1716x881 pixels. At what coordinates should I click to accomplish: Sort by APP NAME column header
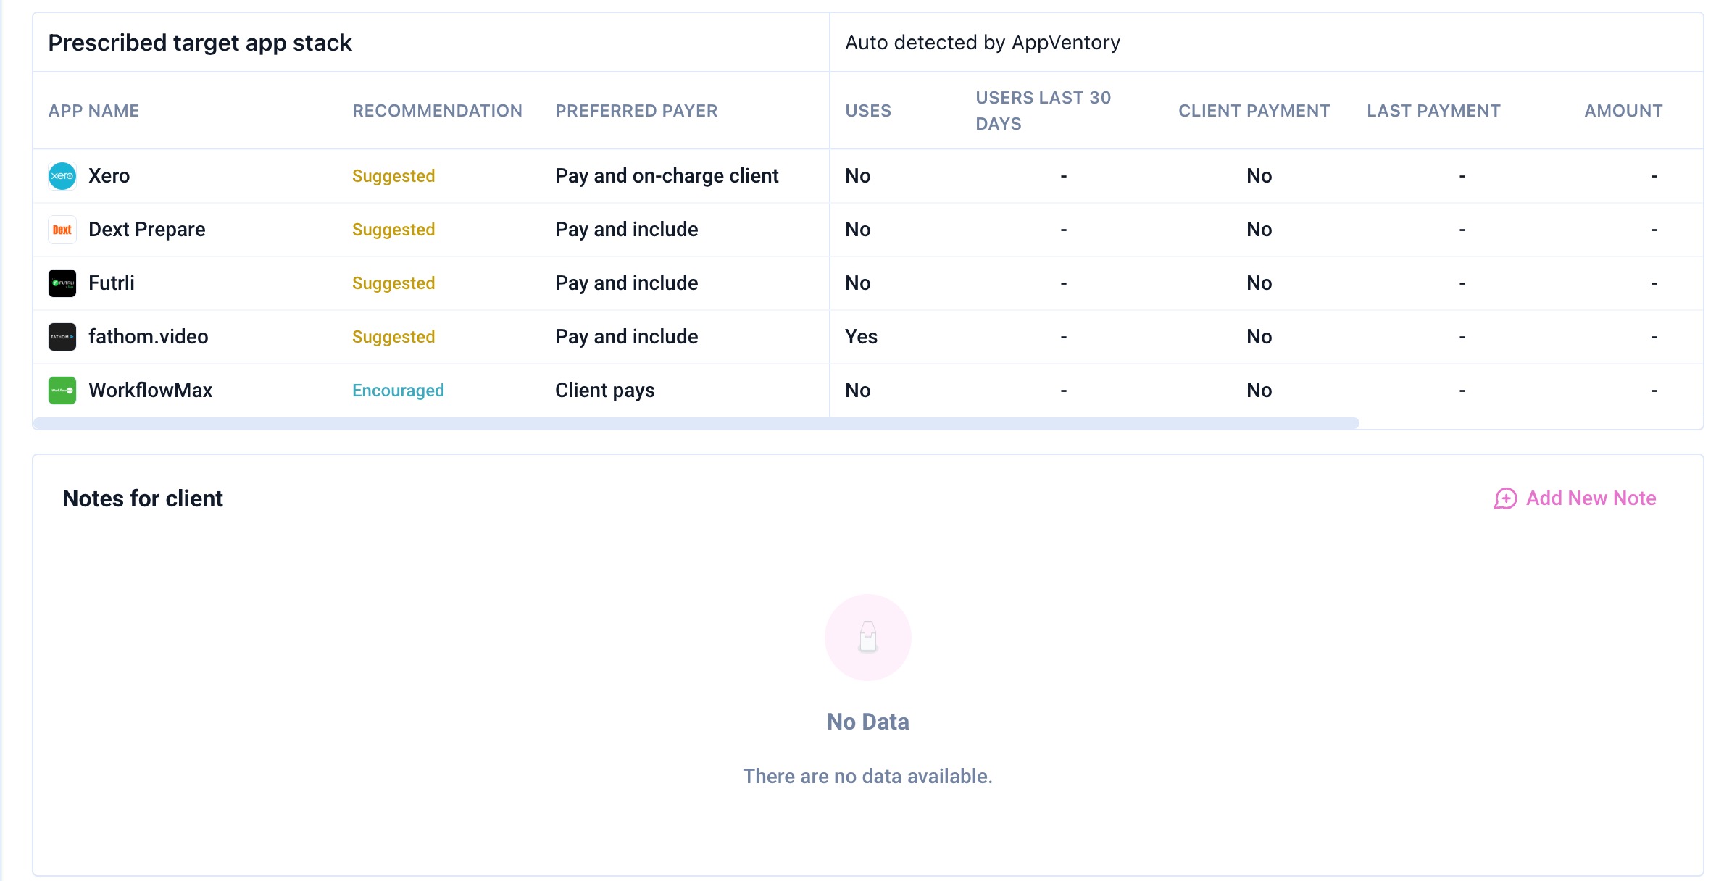click(x=93, y=111)
